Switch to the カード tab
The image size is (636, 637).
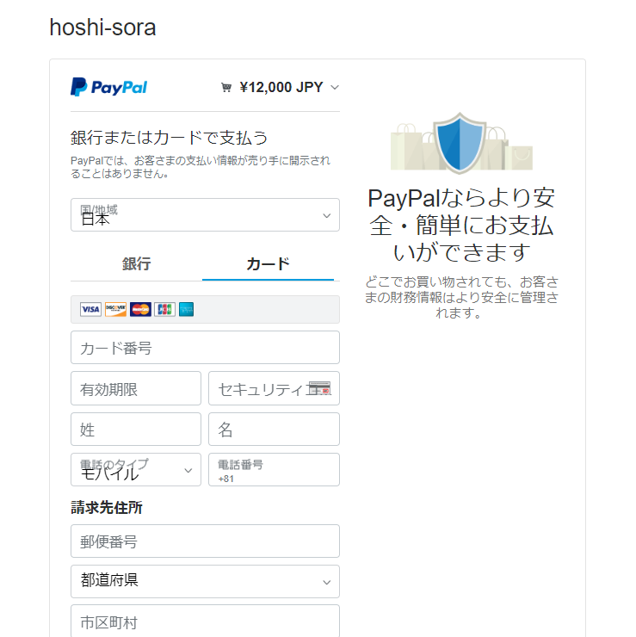(x=268, y=264)
